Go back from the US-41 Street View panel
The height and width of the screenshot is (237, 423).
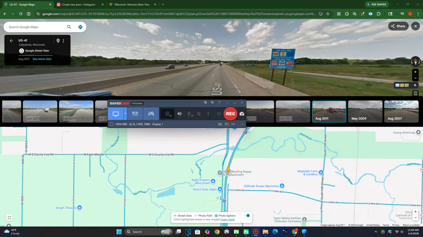point(11,41)
